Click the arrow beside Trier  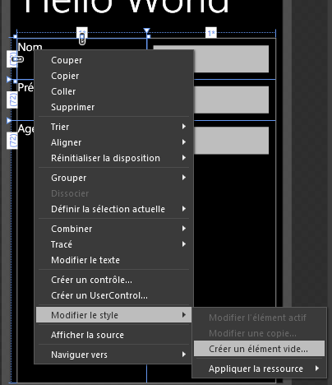[184, 127]
